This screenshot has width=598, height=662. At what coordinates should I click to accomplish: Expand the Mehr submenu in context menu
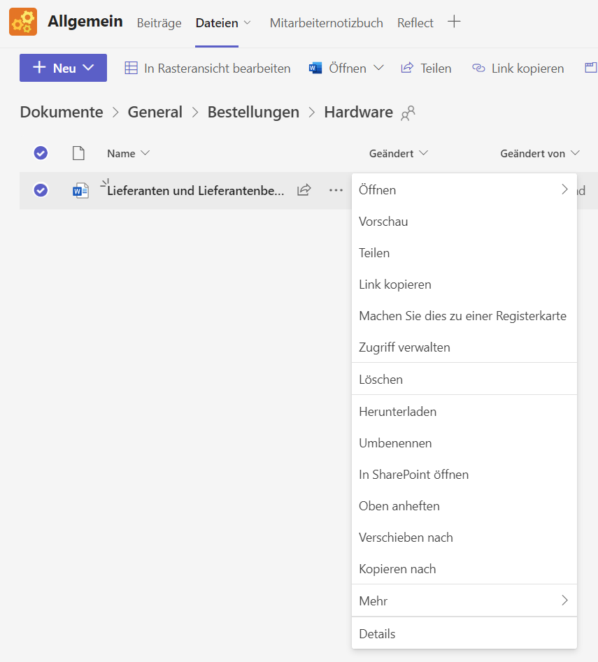(x=463, y=600)
